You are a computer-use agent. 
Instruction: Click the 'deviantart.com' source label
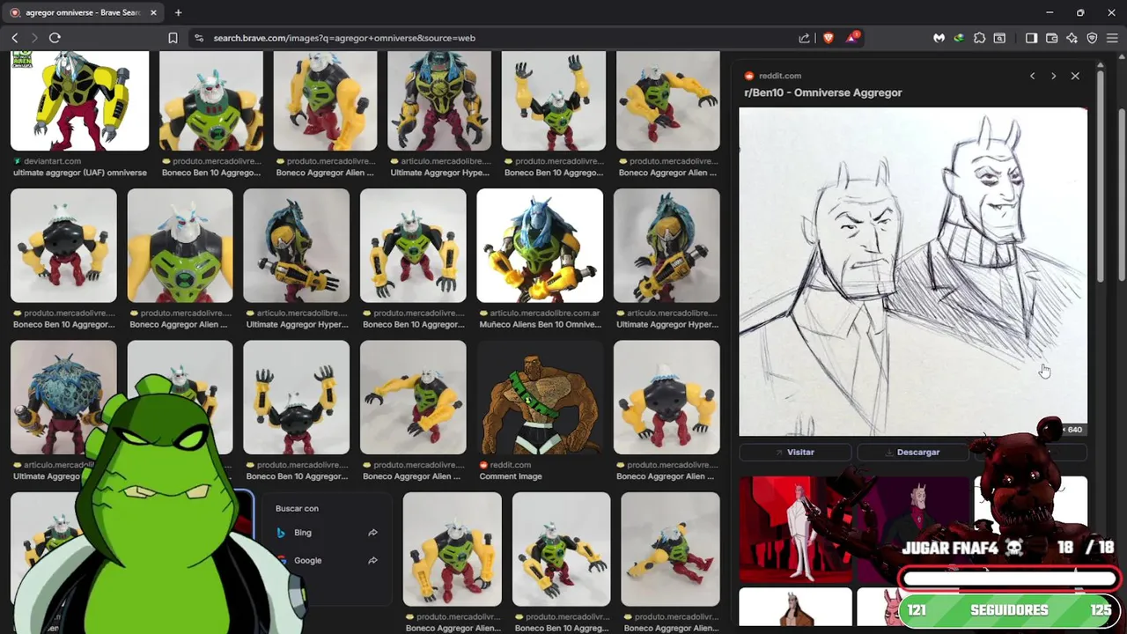tap(52, 161)
